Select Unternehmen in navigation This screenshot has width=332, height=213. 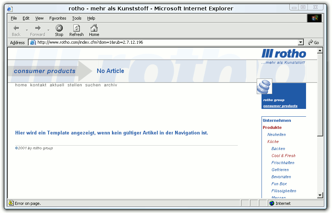[x=277, y=120]
